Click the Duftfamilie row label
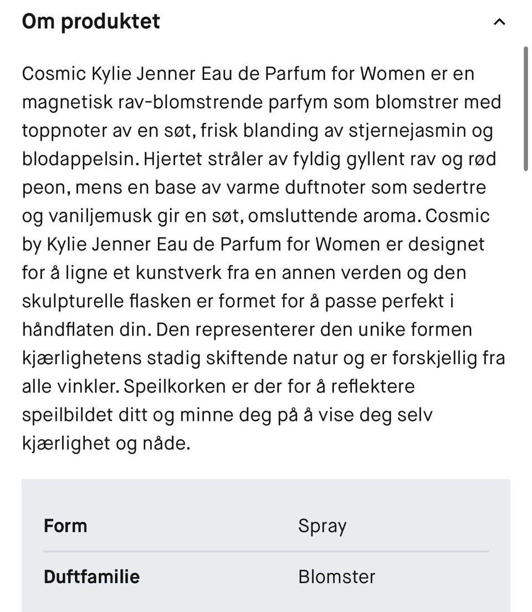The width and height of the screenshot is (532, 612). [x=91, y=577]
